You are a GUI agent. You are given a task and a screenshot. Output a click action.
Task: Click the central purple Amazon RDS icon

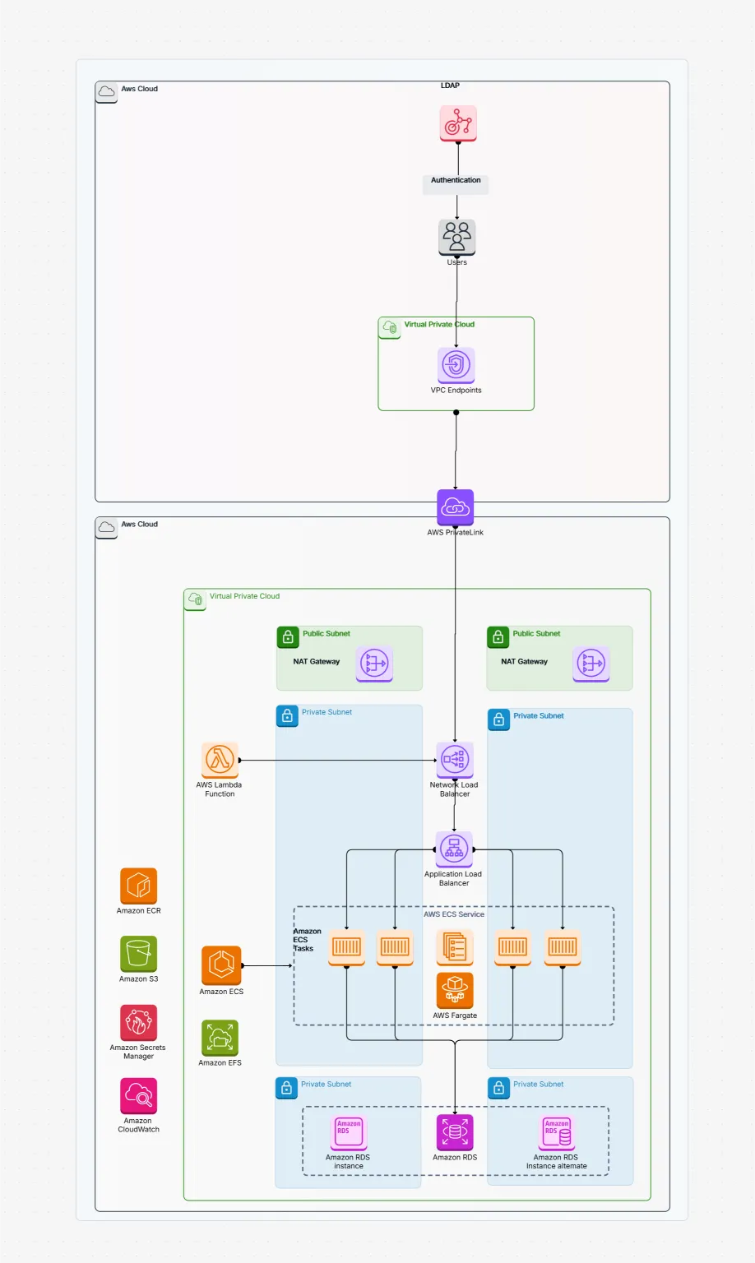[455, 1132]
